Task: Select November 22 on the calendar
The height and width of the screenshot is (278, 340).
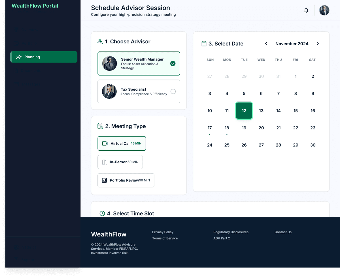Action: (x=296, y=128)
